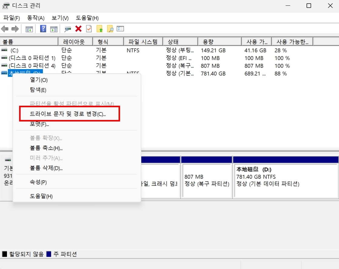Open the 보기(V) menu

click(59, 18)
